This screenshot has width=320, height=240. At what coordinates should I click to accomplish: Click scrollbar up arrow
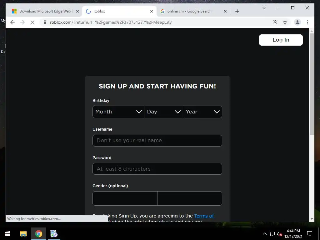(312, 31)
